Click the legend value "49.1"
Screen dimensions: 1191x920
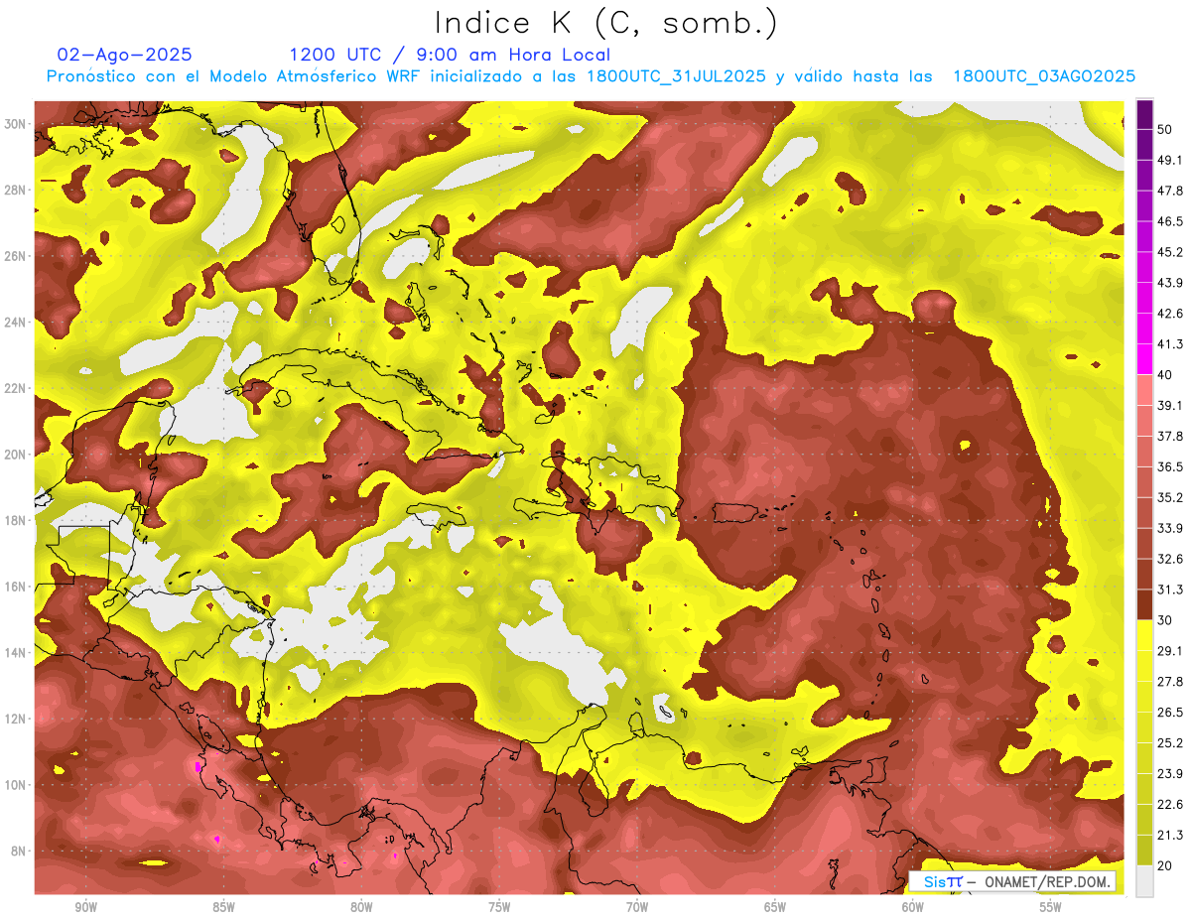pos(1170,160)
